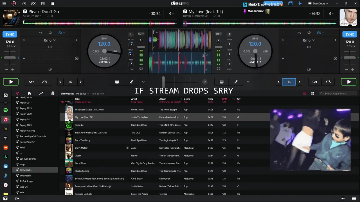The height and width of the screenshot is (202, 360).
Task: Open the sampler grid view
Action: (x=52, y=3)
